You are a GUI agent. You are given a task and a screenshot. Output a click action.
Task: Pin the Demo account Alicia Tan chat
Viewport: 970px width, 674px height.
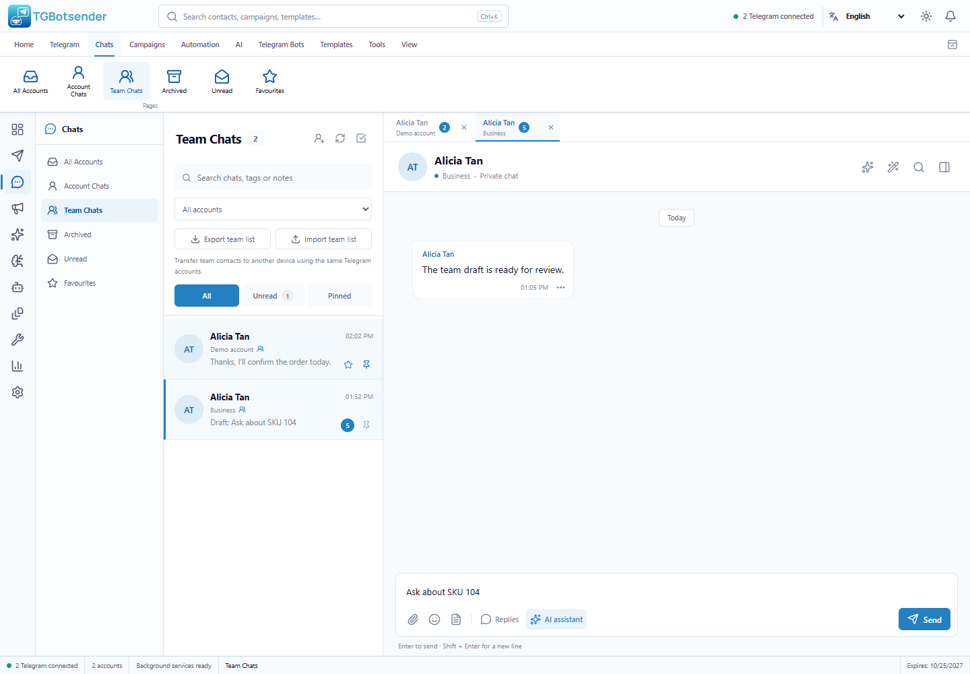tap(366, 365)
